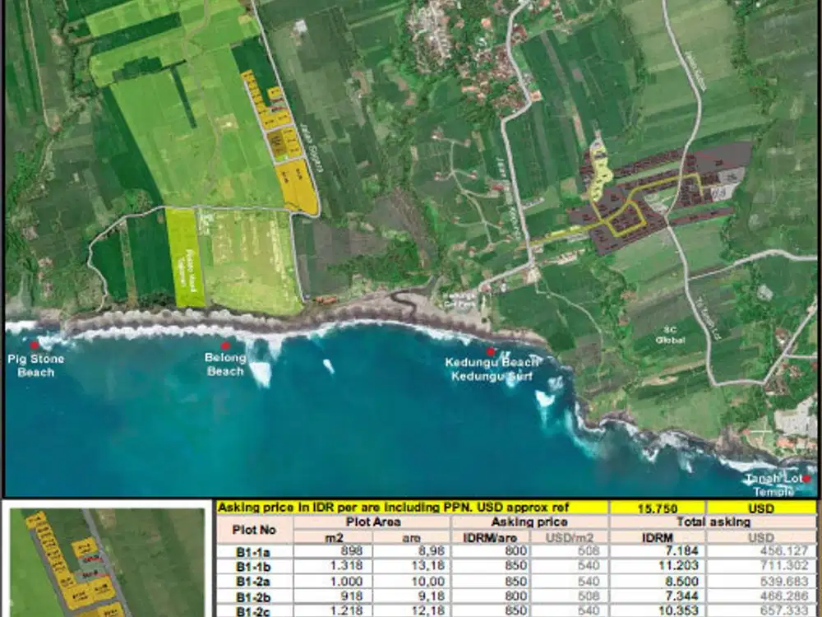Image resolution: width=822 pixels, height=617 pixels.
Task: Click the Tanah Lot Temple red marker
Action: pyautogui.click(x=807, y=479)
